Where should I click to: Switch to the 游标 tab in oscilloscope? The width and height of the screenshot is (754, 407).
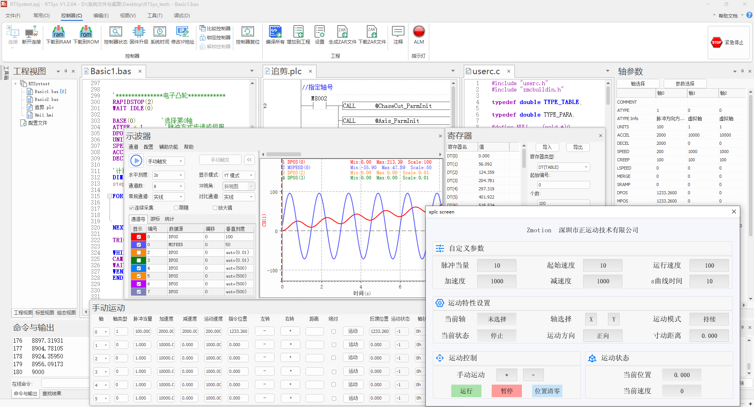point(155,219)
